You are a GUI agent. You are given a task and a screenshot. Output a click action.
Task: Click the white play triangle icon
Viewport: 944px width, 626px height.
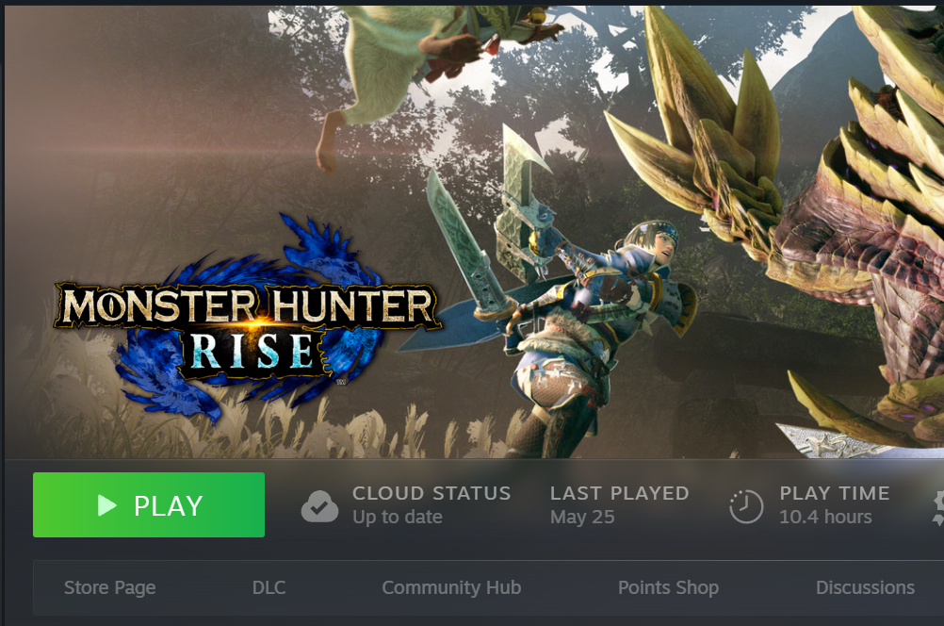pyautogui.click(x=107, y=505)
